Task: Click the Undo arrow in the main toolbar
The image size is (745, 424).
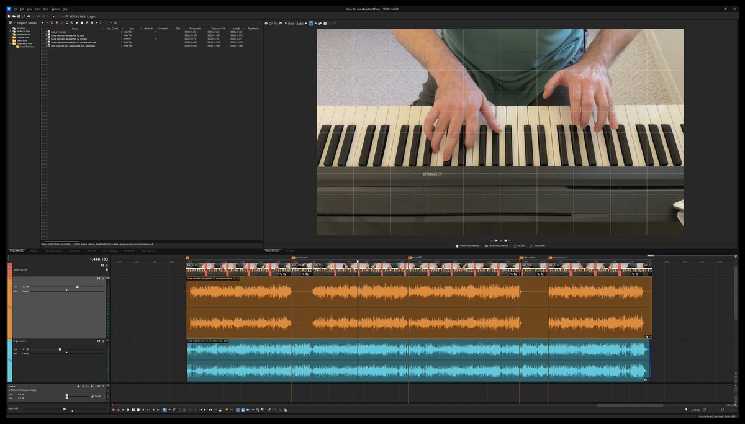Action: point(48,16)
